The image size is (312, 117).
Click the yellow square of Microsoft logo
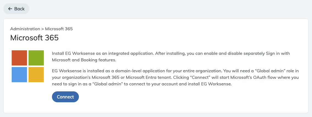(36, 74)
